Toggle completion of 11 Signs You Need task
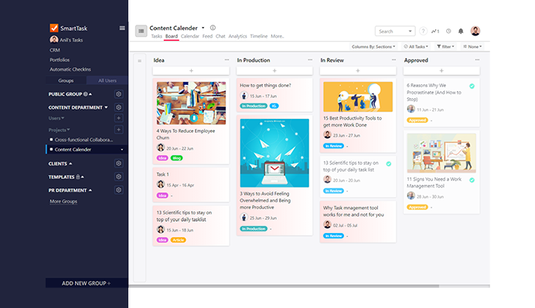The image size is (535, 308). pos(472,180)
